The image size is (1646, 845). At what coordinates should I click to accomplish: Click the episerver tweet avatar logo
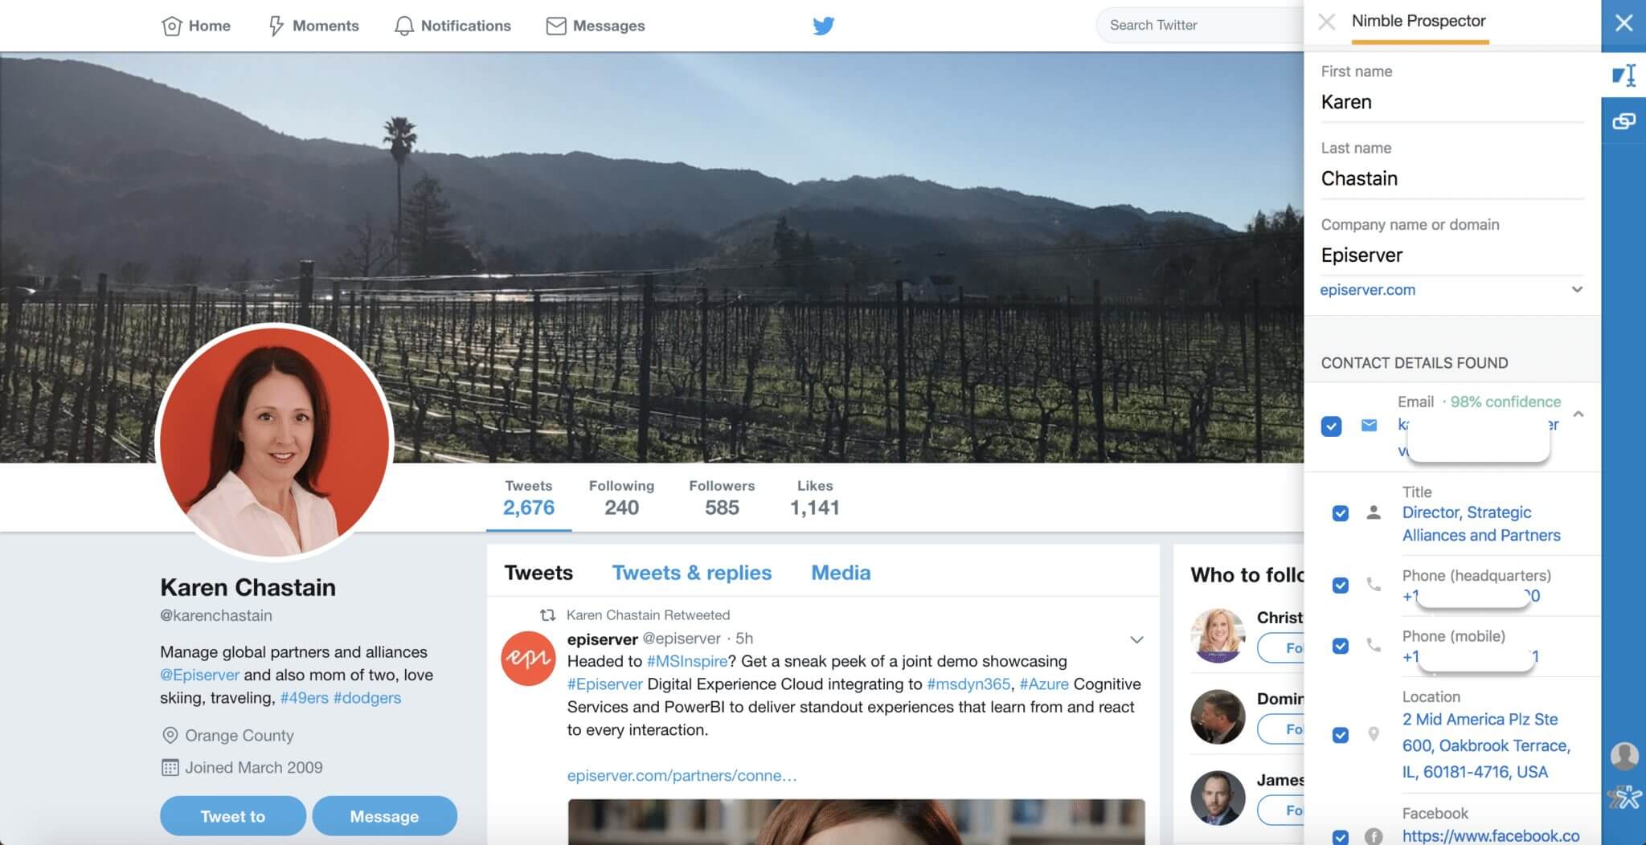click(527, 659)
